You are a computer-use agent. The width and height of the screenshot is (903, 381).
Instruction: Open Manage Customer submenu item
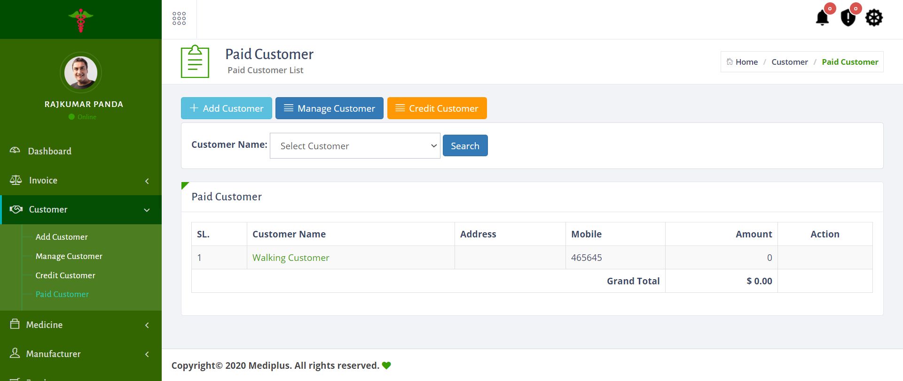click(x=69, y=256)
